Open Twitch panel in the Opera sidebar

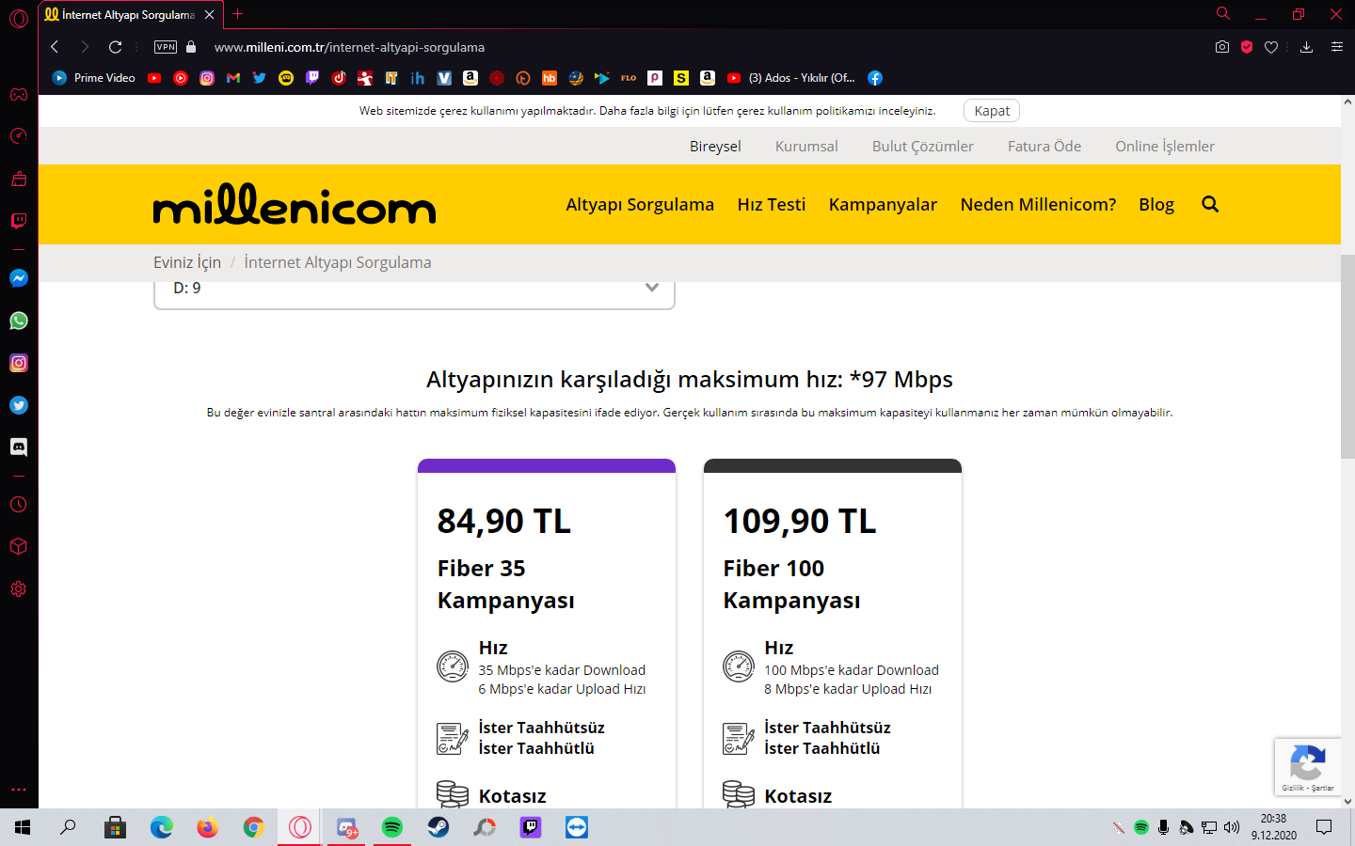[19, 221]
